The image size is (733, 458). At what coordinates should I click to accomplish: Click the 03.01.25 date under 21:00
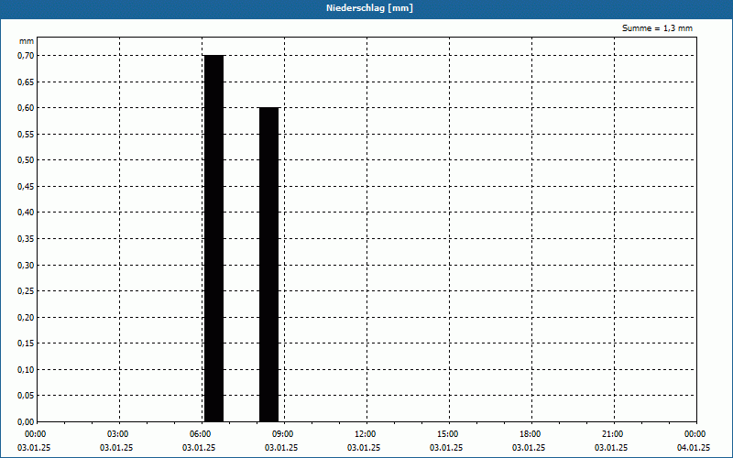[x=611, y=448]
